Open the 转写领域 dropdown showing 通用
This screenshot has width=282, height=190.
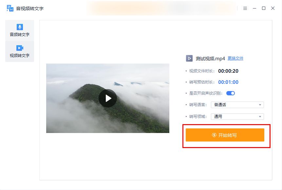[x=237, y=117]
